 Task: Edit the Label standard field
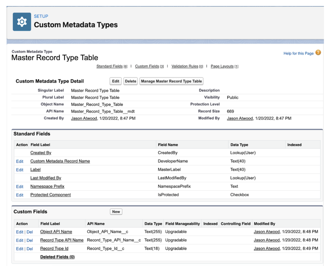tap(20, 169)
